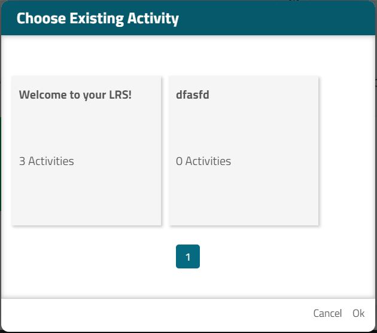The image size is (377, 333).
Task: Click the white footer bar left of Cancel
Action: (150, 313)
